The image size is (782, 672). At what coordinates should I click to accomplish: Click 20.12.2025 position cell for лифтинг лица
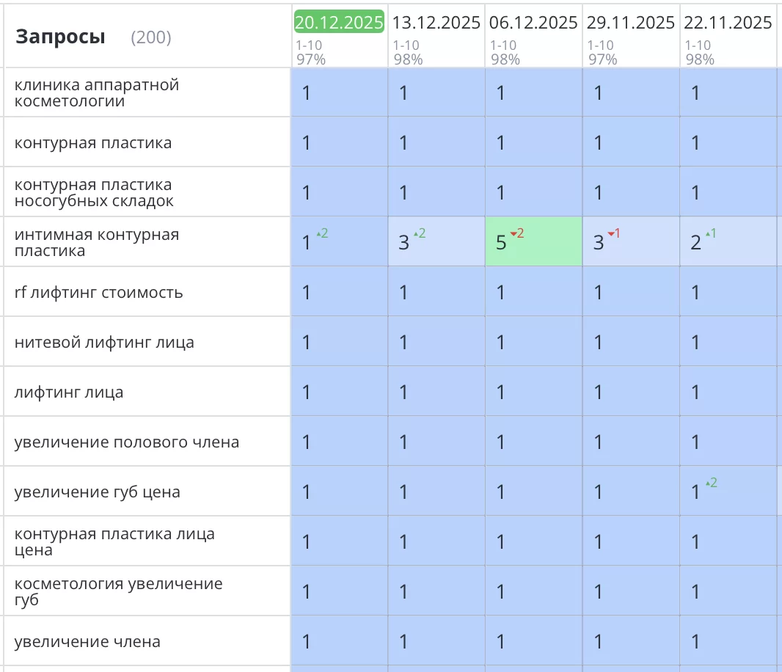[339, 392]
